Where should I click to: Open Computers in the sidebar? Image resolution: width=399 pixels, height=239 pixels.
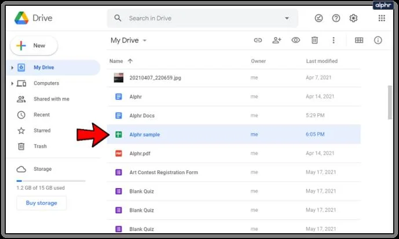click(46, 83)
